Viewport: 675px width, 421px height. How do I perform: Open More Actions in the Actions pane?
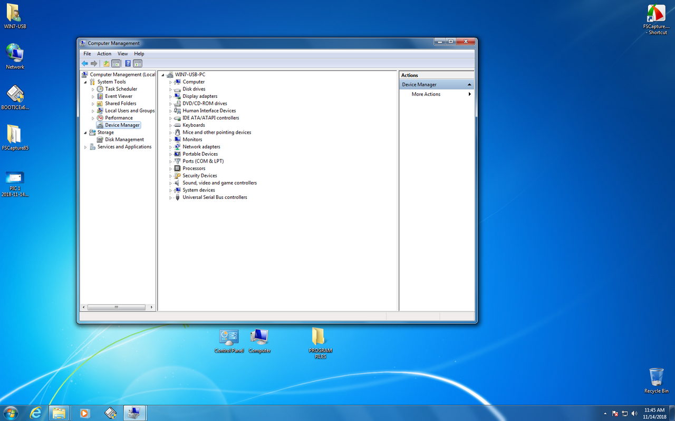click(437, 94)
